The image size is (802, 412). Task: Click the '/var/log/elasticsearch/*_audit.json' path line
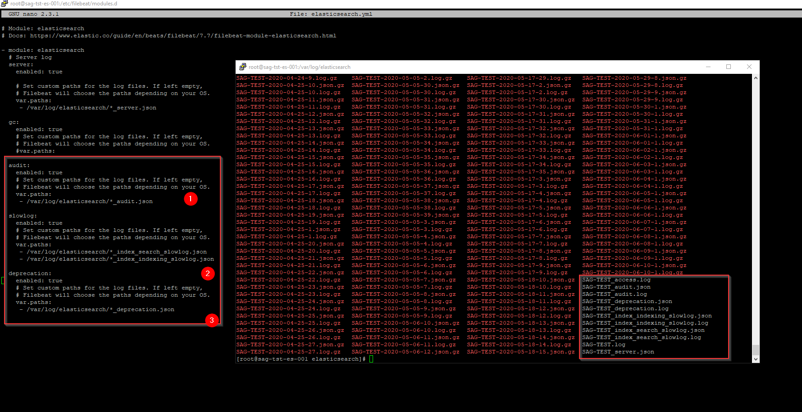[86, 201]
